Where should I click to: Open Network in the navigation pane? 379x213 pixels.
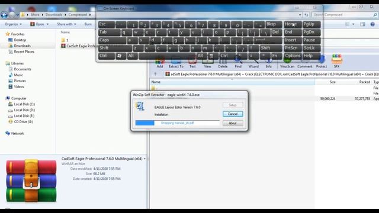(17, 133)
